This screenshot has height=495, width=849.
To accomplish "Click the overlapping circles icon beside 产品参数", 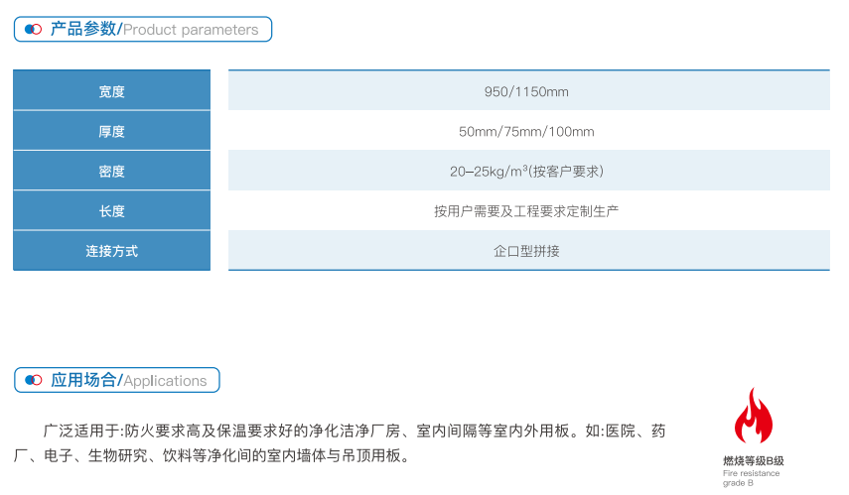I will (33, 29).
